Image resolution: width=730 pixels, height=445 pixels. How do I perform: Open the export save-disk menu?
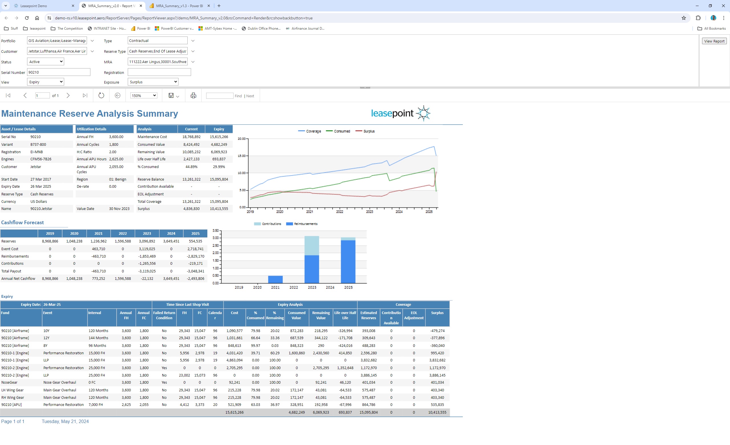174,95
